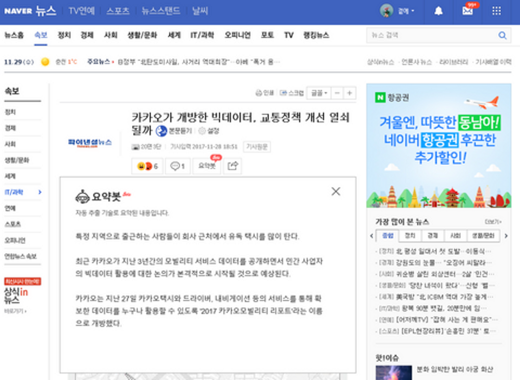Image resolution: width=520 pixels, height=380 pixels.
Task: Click the NAVER logo
Action: pos(18,11)
